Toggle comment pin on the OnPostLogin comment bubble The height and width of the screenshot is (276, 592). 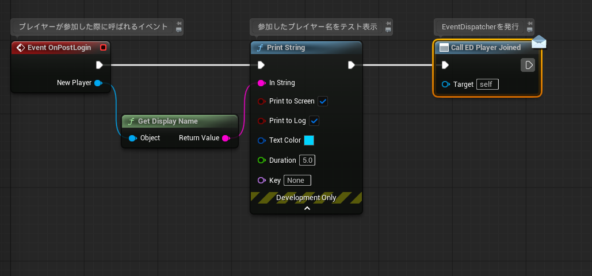click(x=178, y=24)
